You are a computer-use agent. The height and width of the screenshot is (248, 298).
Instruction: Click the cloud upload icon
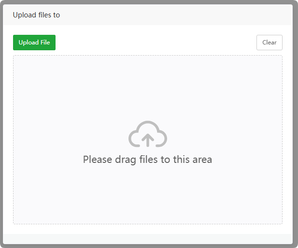click(x=148, y=134)
